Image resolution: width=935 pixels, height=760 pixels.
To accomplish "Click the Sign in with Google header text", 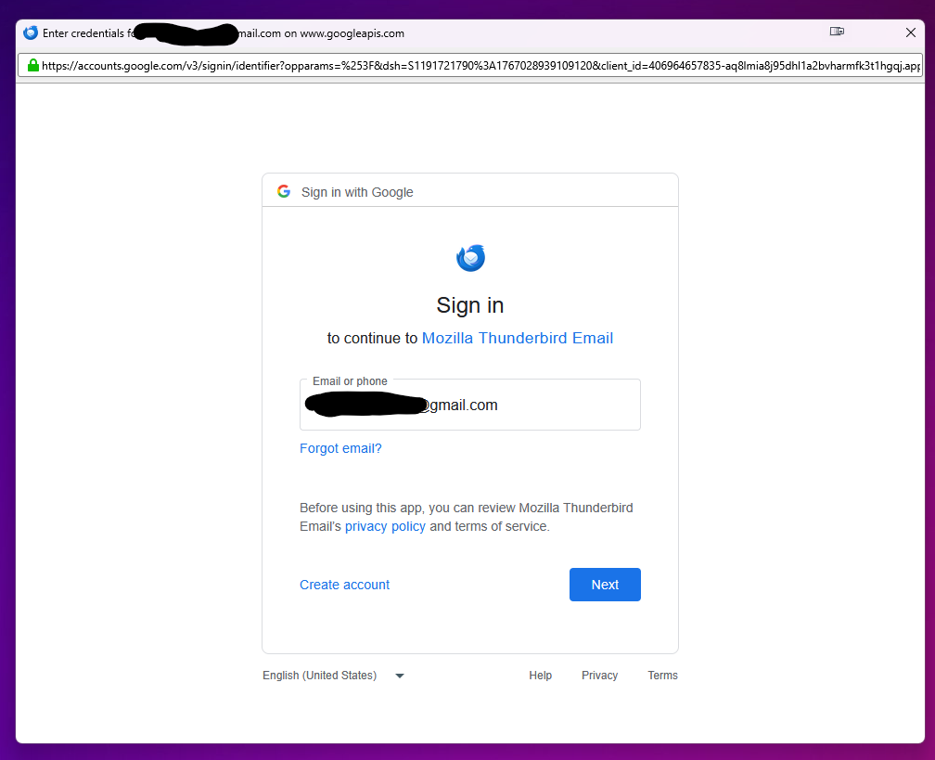I will pyautogui.click(x=357, y=192).
